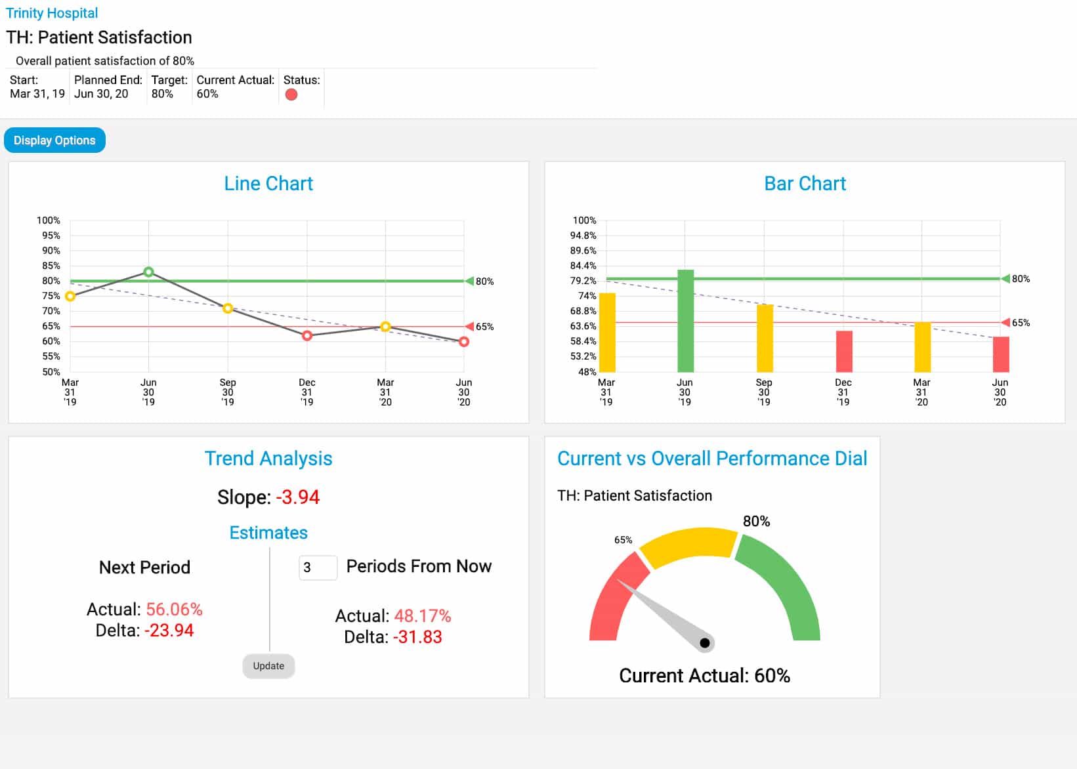Click the green Jun 30 '19 bar
The image size is (1077, 769).
tap(685, 322)
